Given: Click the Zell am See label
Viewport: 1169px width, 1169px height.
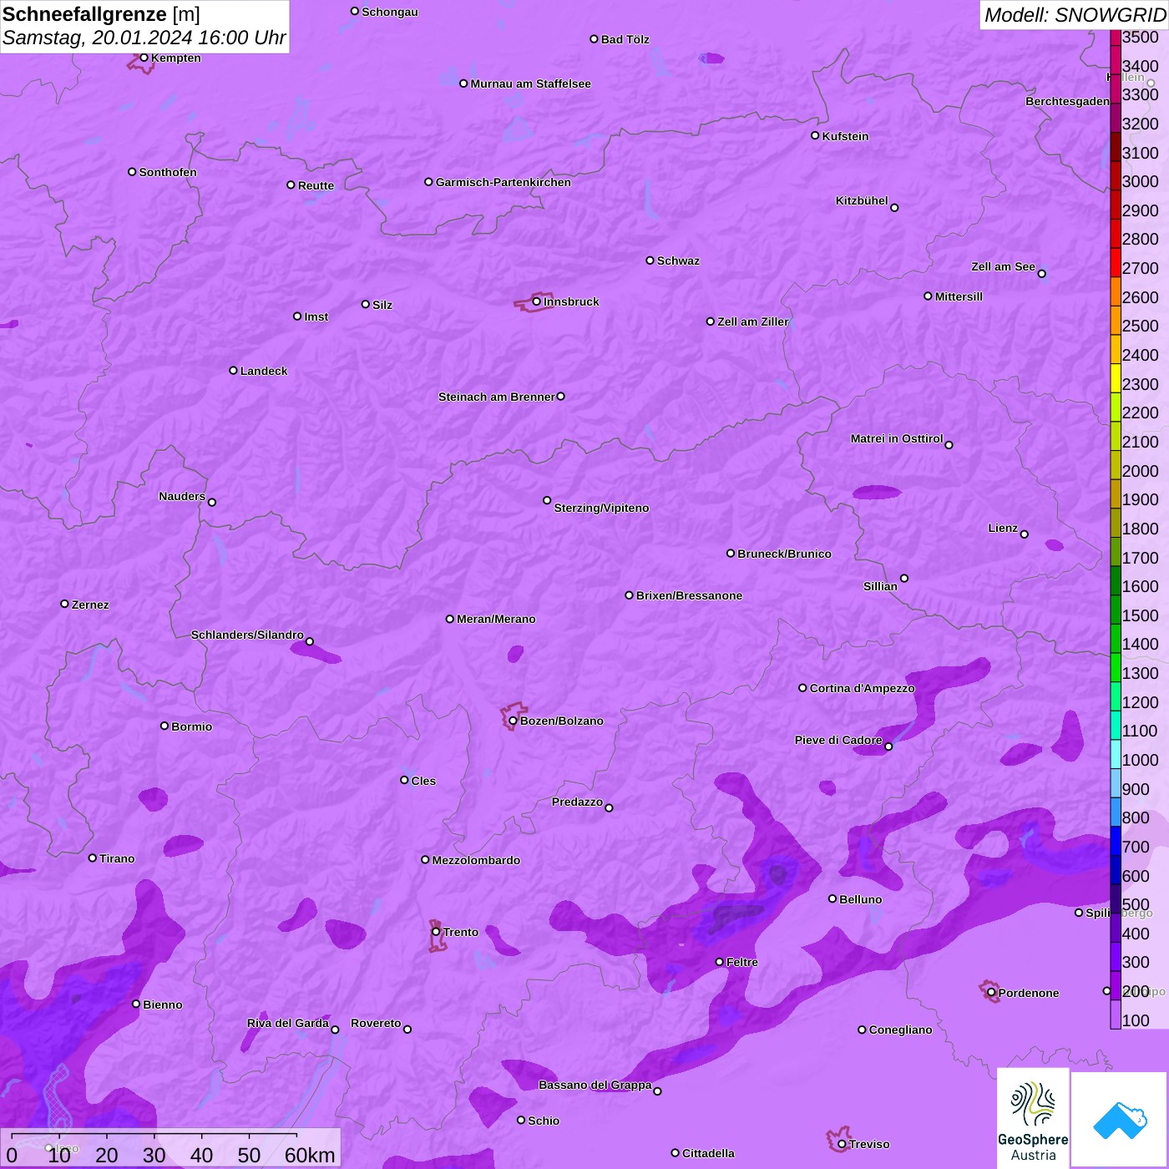Looking at the screenshot, I should click(1003, 266).
